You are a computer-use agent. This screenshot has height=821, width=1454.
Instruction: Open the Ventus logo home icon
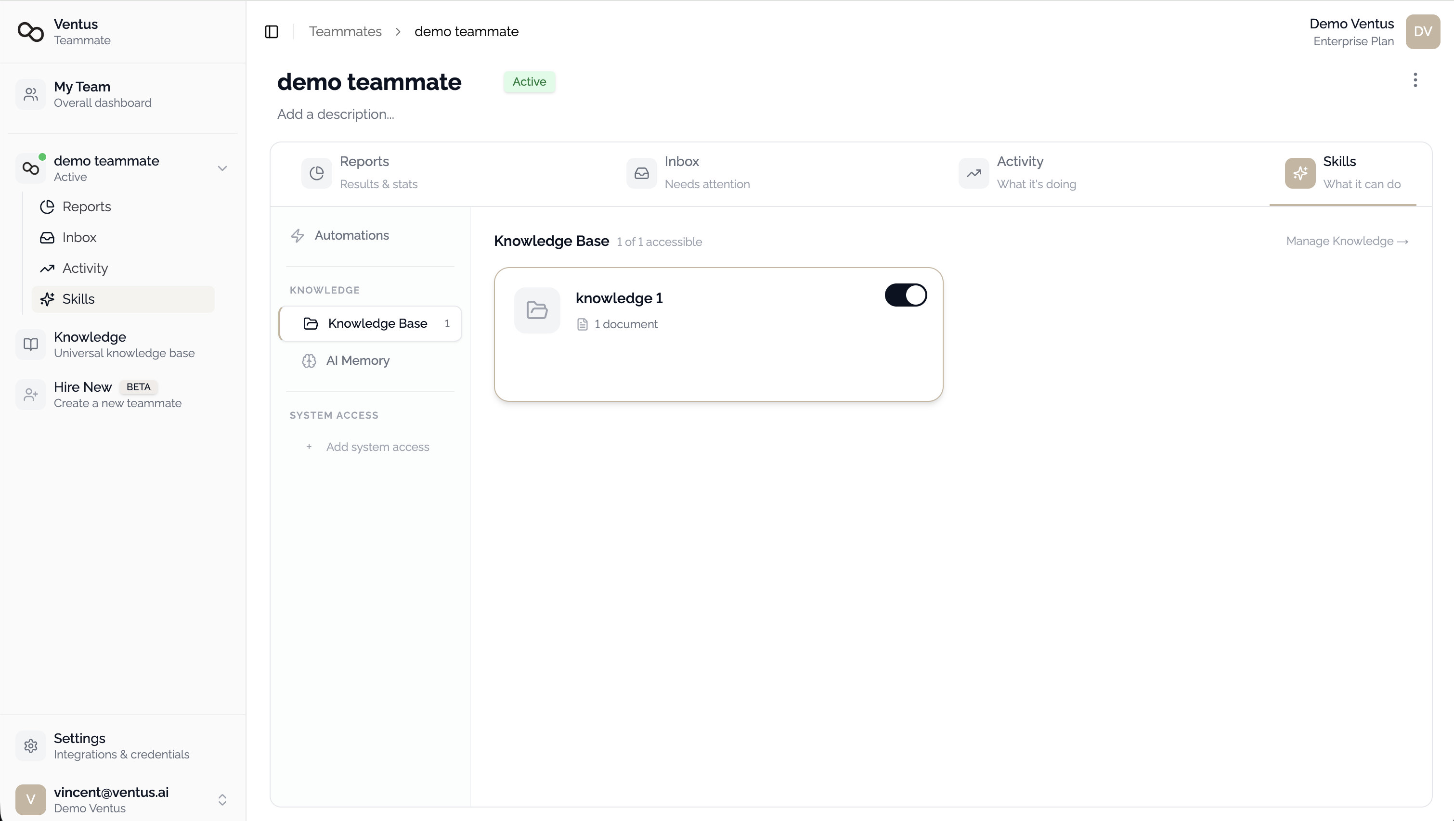(31, 32)
